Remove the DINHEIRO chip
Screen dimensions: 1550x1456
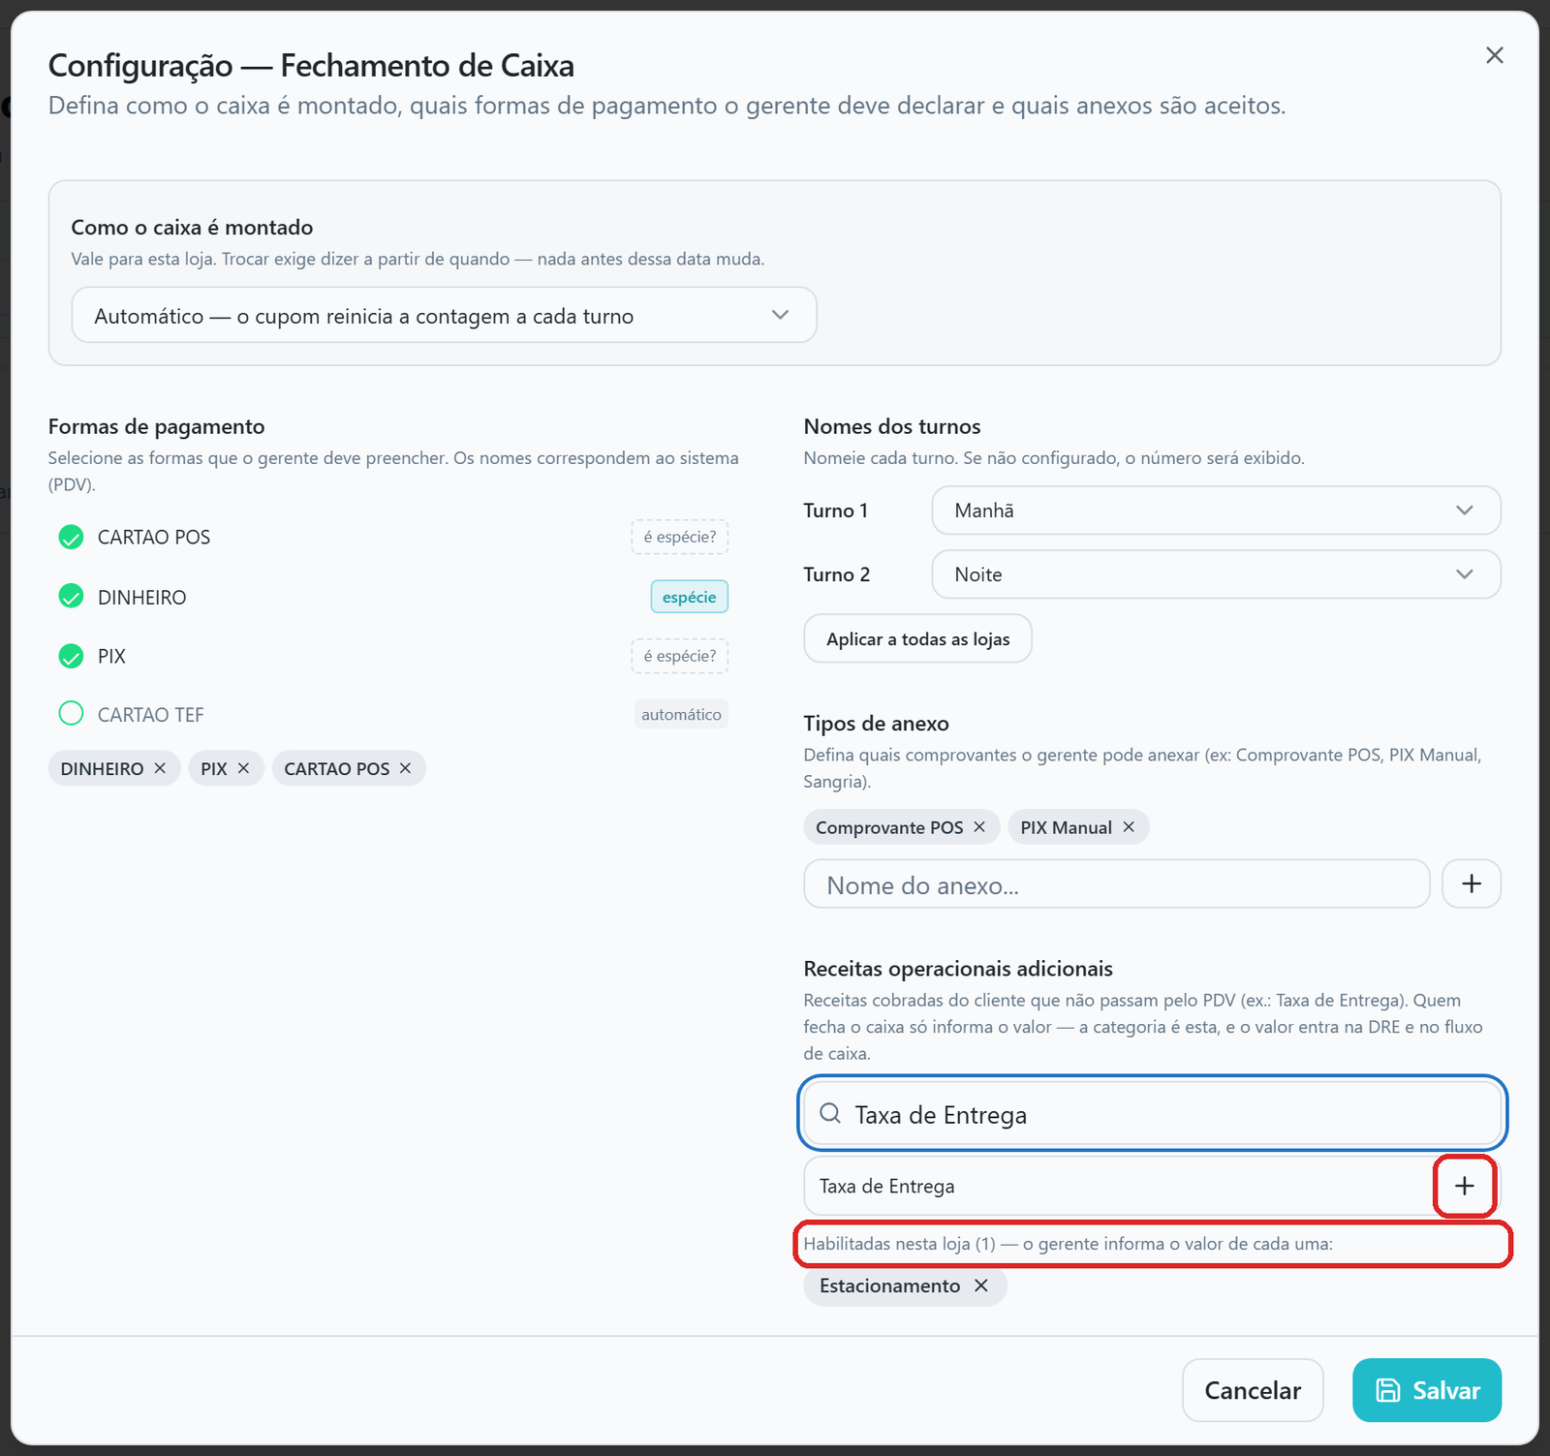pyautogui.click(x=161, y=768)
